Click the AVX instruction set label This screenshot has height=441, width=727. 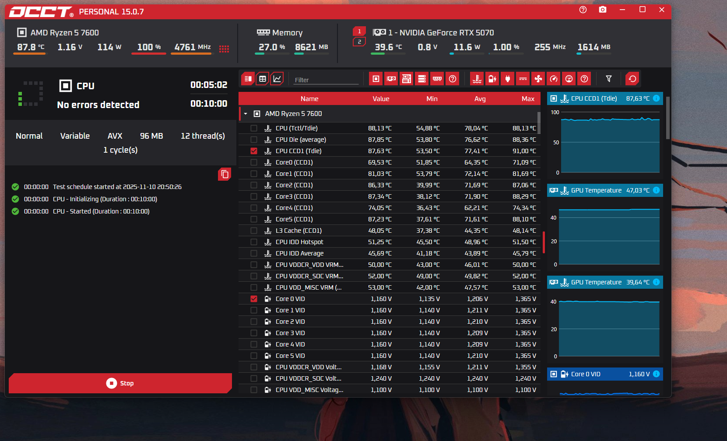coord(115,136)
